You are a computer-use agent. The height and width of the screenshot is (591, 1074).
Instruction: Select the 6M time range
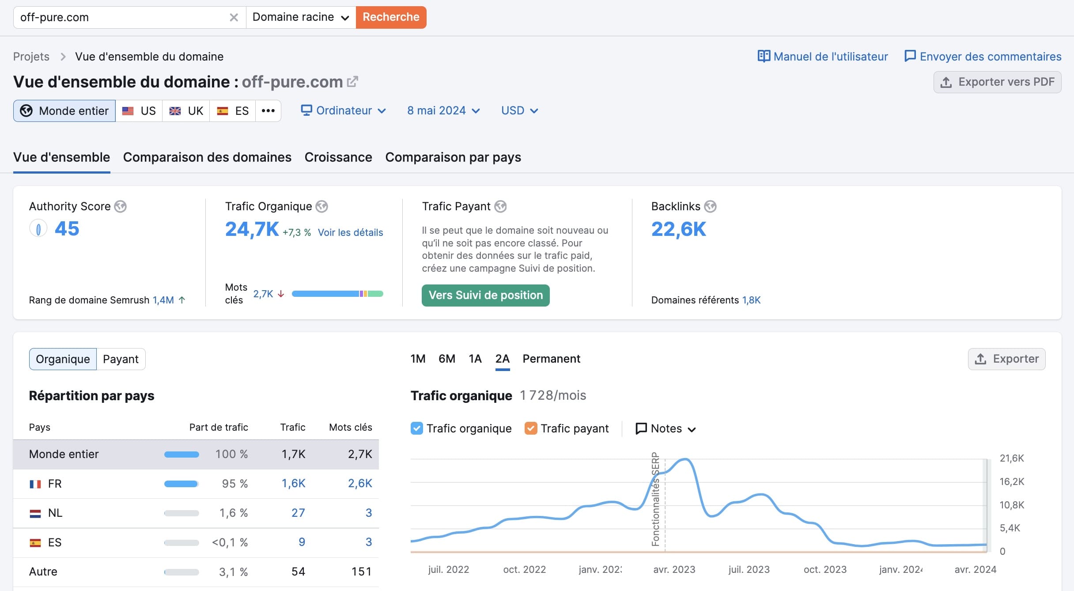pyautogui.click(x=447, y=359)
